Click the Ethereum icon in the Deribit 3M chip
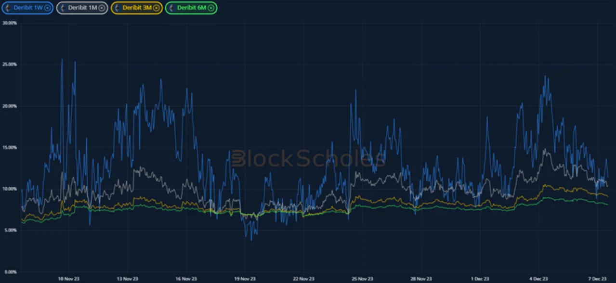The height and width of the screenshot is (283, 616). (117, 8)
